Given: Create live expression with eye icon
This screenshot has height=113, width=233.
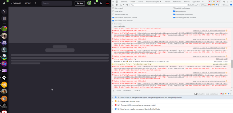Looking at the screenshot, I should 127,5.
